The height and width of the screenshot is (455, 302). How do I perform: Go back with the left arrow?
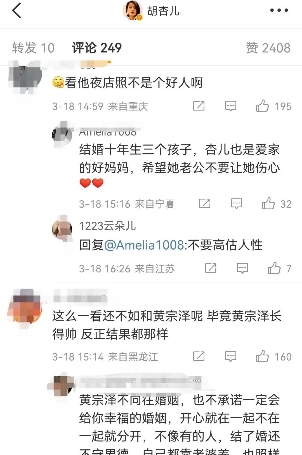click(17, 11)
